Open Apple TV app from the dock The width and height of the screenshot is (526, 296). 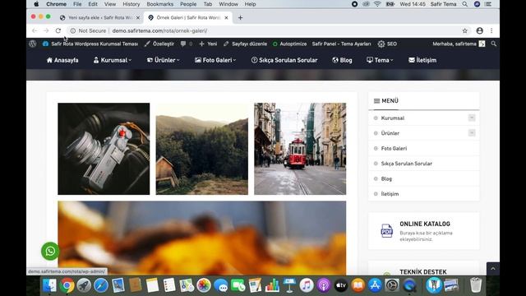[341, 285]
